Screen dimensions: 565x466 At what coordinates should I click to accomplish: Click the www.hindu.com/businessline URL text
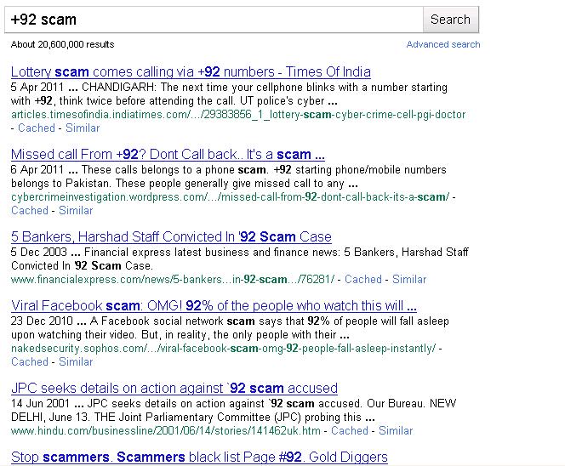[165, 430]
